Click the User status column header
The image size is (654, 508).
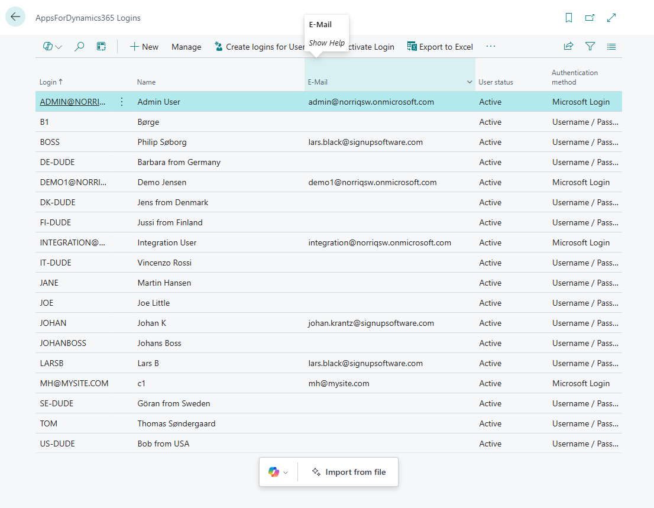point(496,82)
